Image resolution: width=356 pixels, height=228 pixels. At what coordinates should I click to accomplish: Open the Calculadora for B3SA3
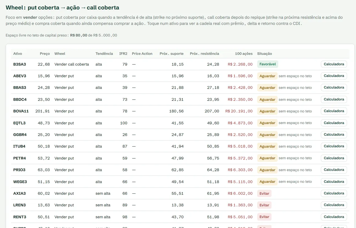pos(334,64)
